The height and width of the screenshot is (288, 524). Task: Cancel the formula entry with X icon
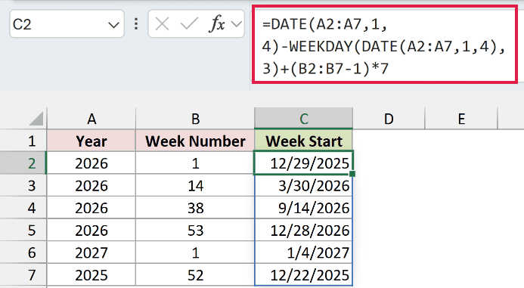coord(162,24)
